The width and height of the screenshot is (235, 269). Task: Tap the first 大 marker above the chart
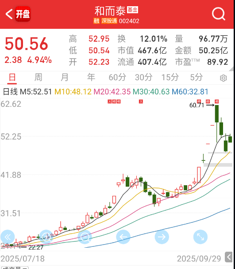(x=109, y=101)
